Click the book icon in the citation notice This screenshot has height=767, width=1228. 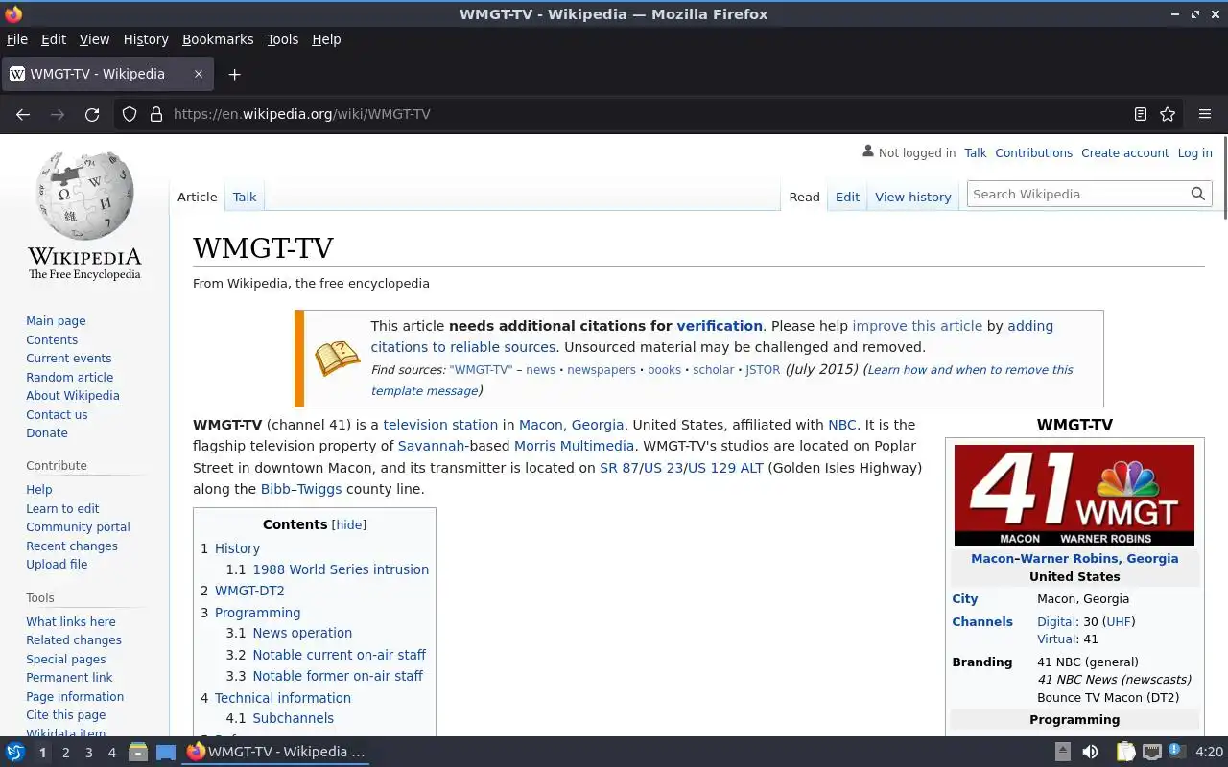[x=338, y=358]
